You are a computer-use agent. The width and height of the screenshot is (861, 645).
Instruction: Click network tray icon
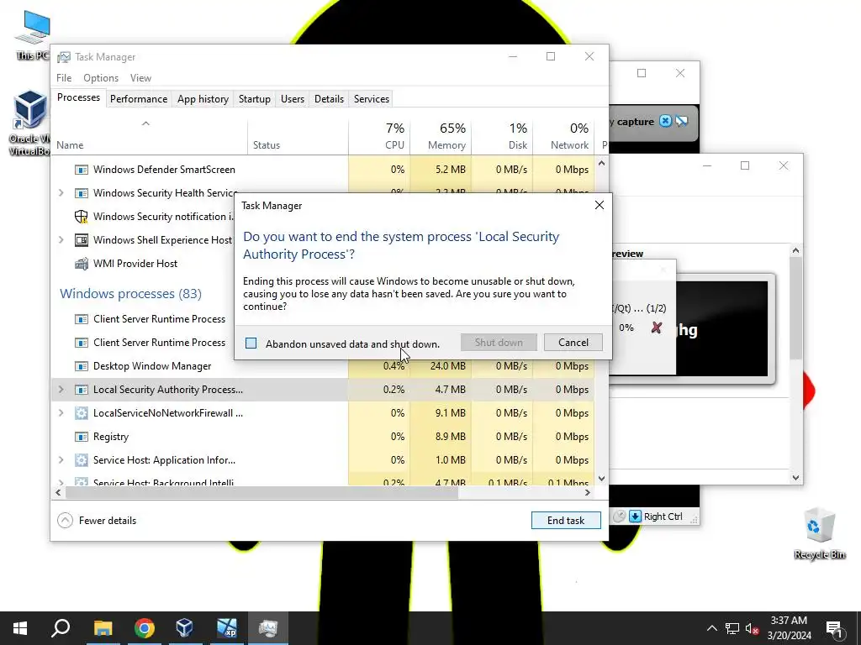tap(732, 628)
